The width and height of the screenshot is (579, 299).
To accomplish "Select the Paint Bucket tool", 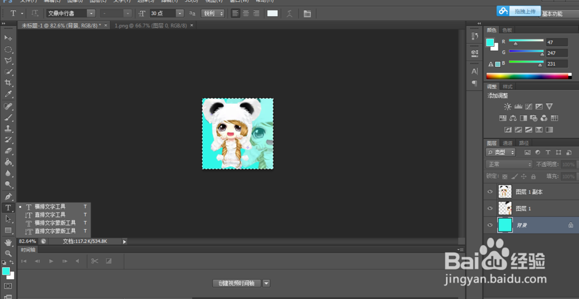I will [8, 162].
